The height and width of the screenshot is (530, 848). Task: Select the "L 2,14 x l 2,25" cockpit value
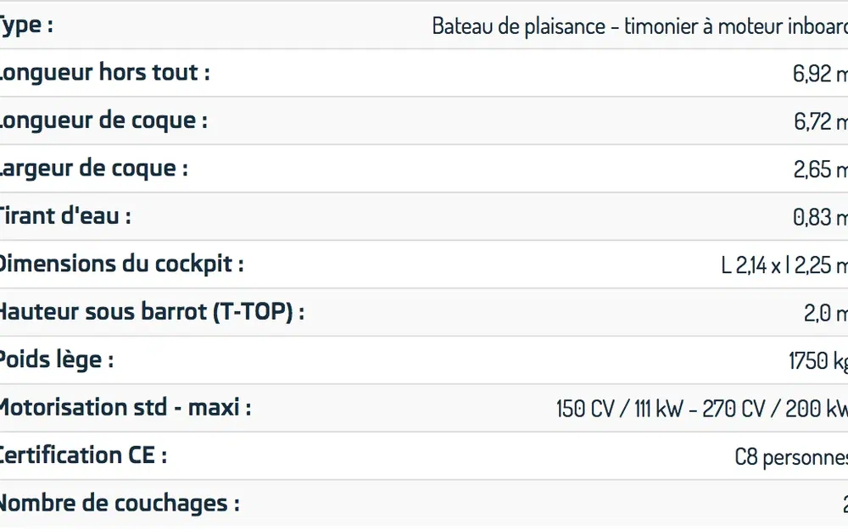click(x=784, y=265)
